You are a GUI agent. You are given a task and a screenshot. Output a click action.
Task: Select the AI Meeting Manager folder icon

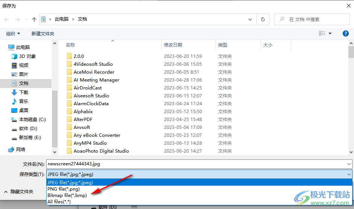[x=69, y=80]
